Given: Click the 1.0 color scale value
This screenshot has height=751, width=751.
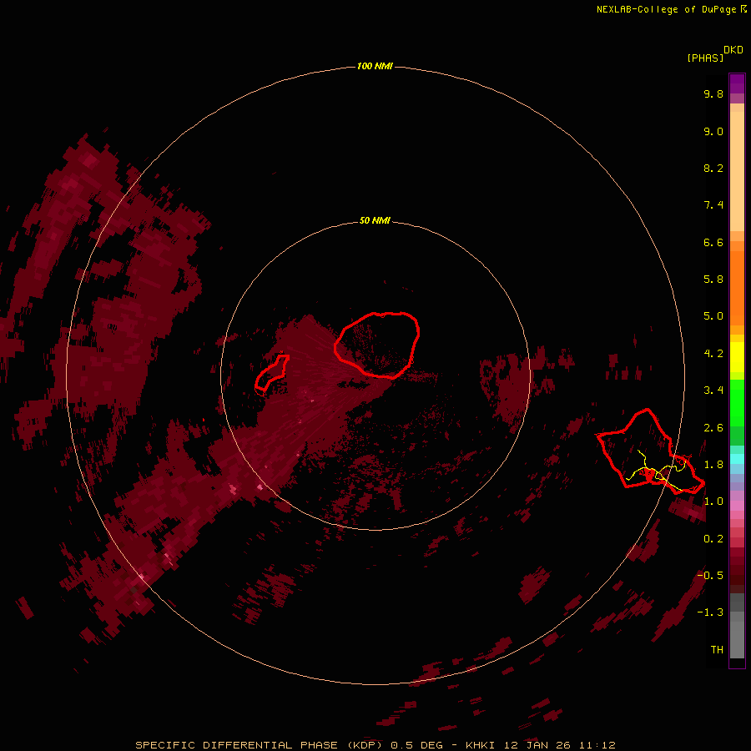Looking at the screenshot, I should (x=713, y=502).
